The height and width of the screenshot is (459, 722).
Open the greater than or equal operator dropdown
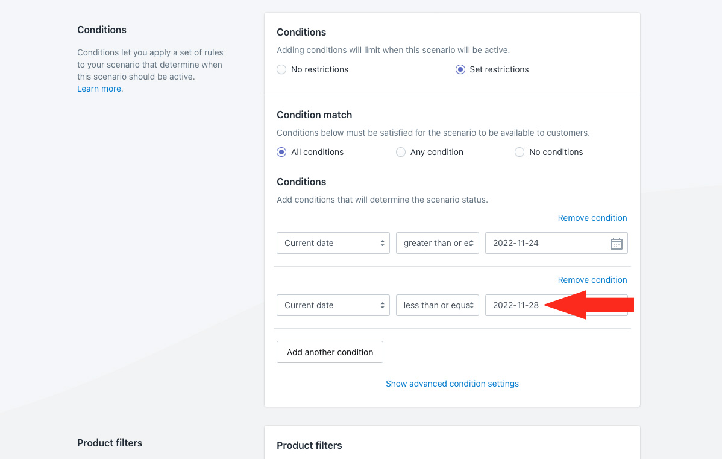tap(438, 243)
